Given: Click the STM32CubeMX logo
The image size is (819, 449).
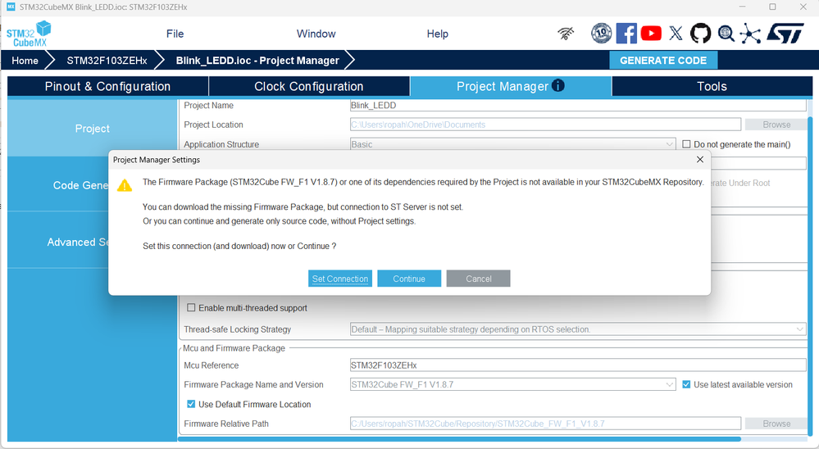Looking at the screenshot, I should pyautogui.click(x=29, y=34).
